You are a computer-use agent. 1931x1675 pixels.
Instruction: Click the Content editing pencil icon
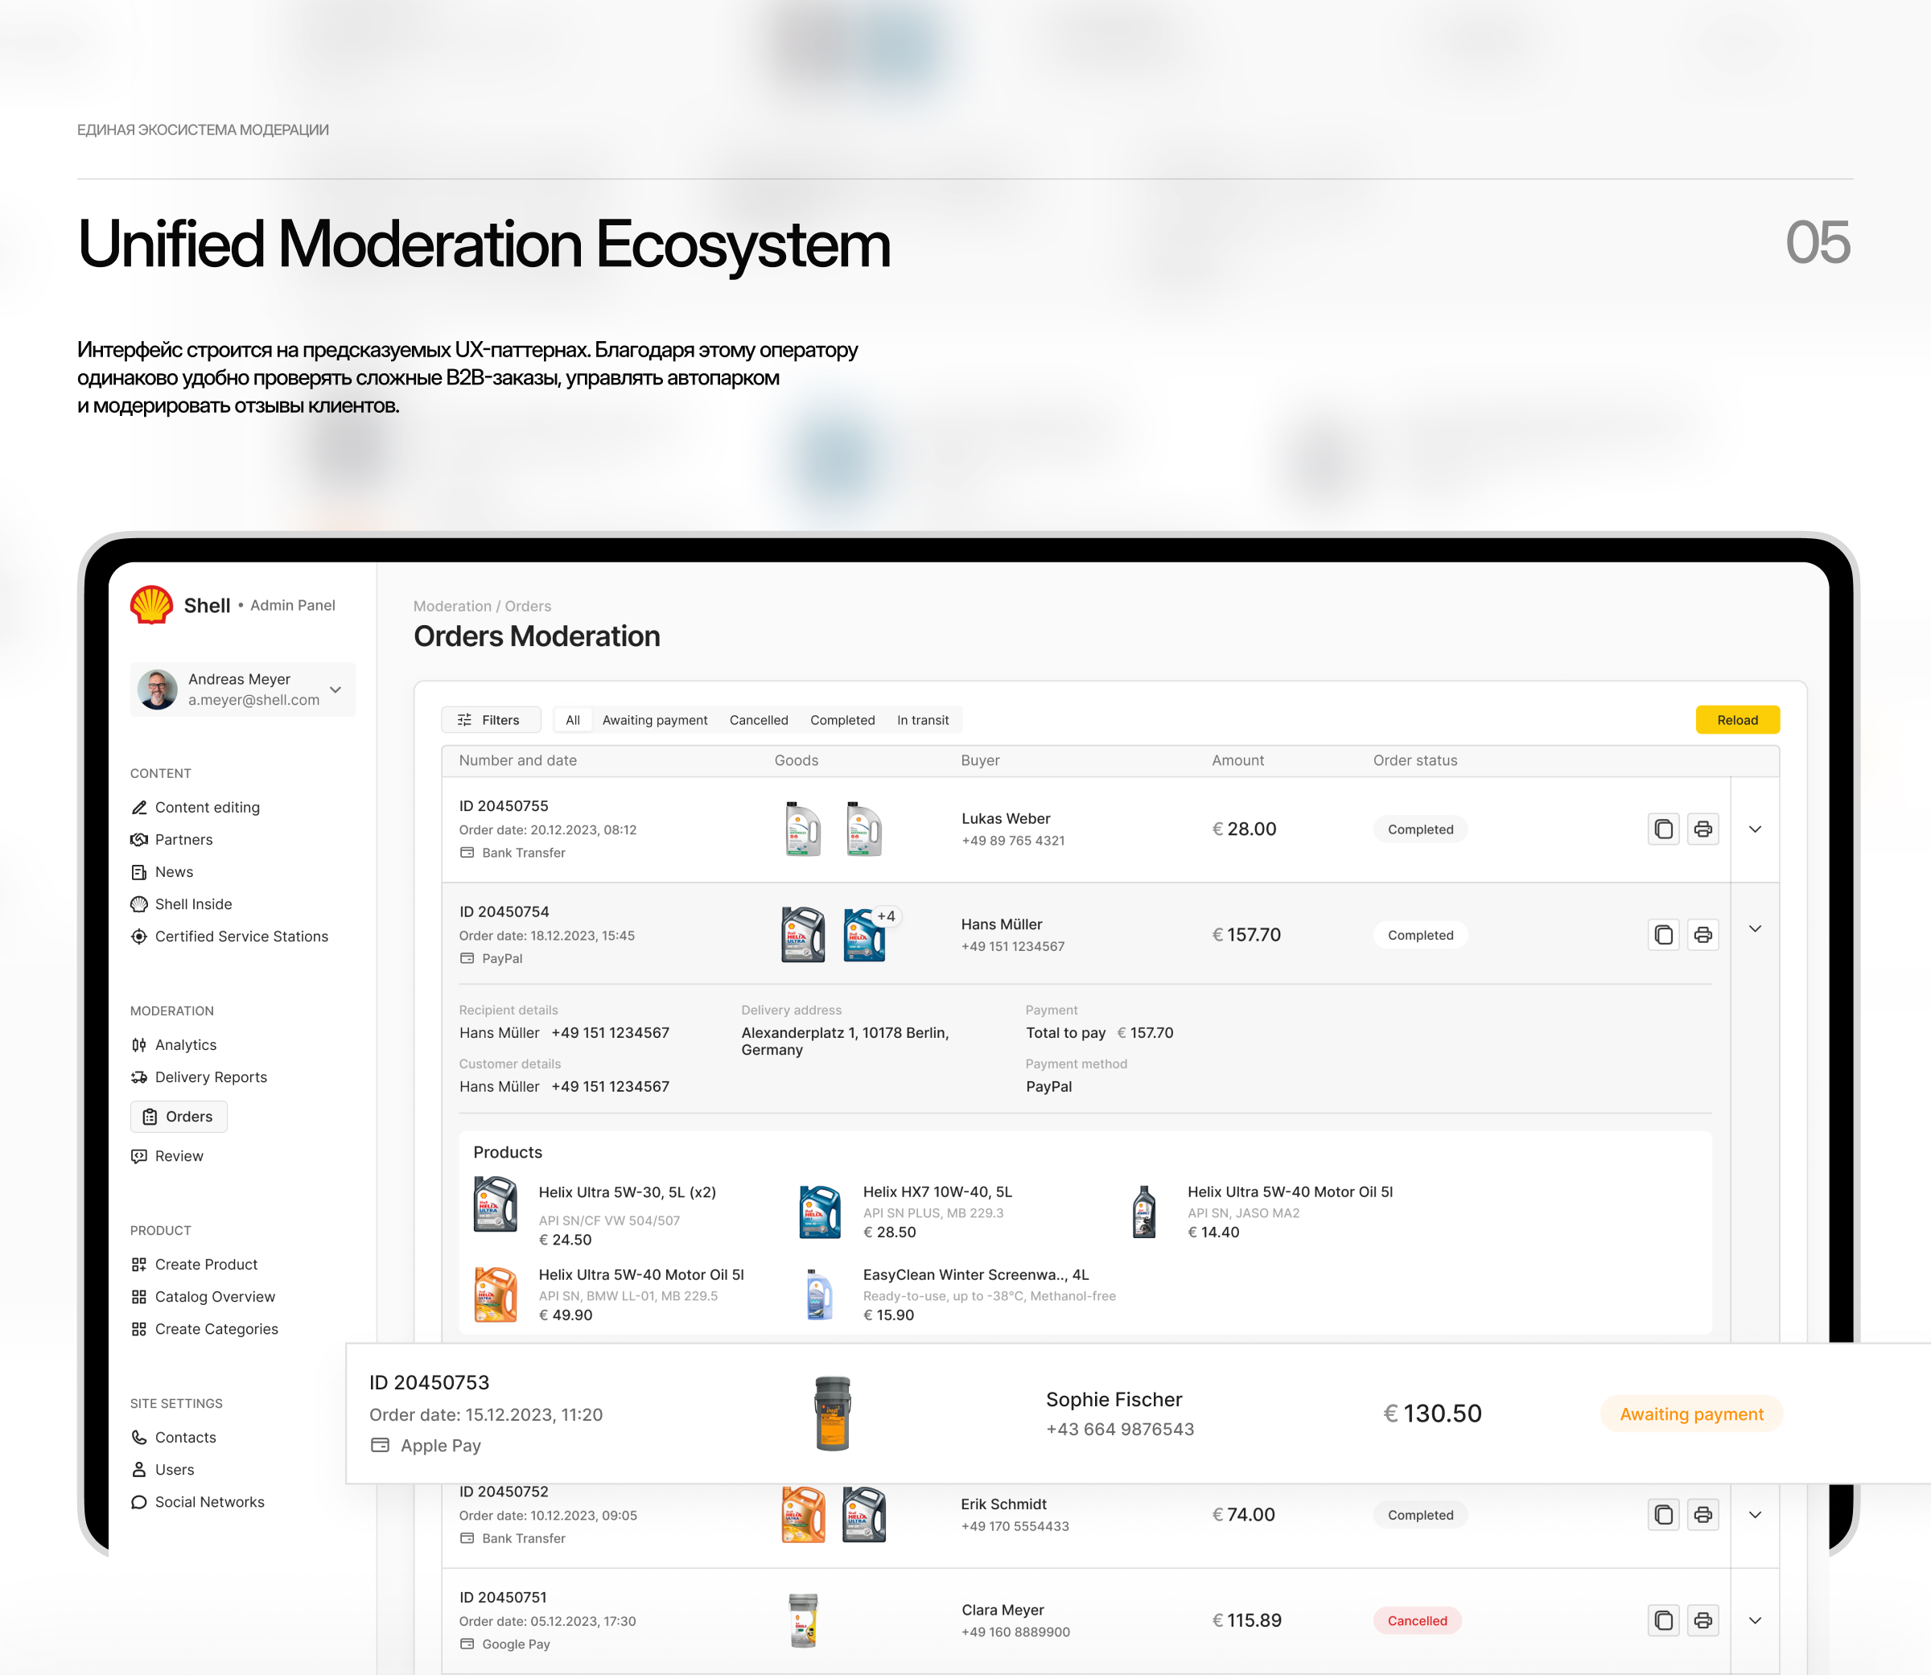[139, 807]
